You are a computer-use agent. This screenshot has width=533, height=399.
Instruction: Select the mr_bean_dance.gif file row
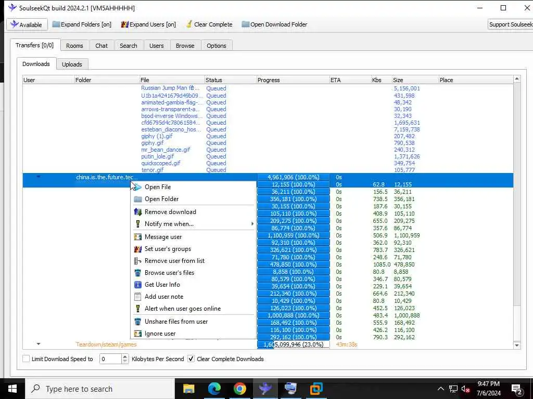[268, 150]
